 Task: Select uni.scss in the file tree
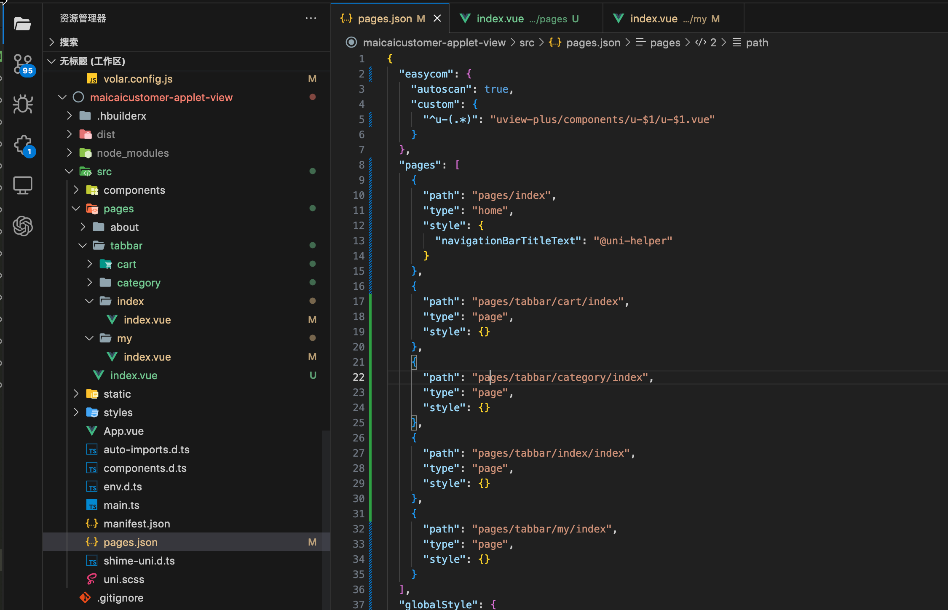coord(124,579)
